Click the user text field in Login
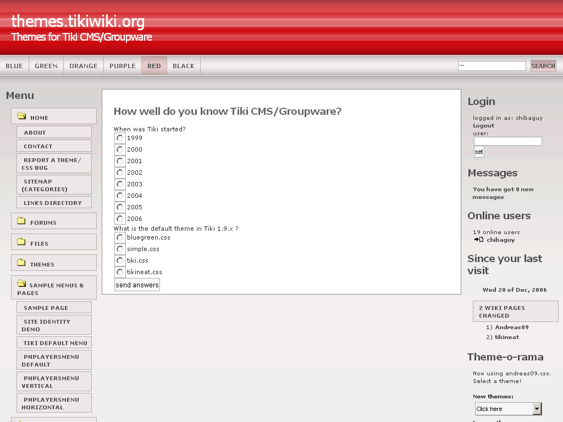The image size is (563, 422). tap(507, 141)
